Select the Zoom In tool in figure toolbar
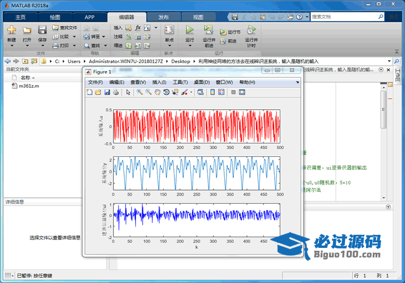405x283 pixels. 140,92
